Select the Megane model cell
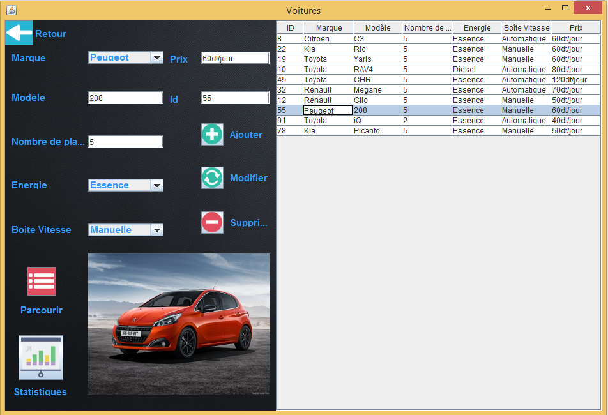The width and height of the screenshot is (608, 415). click(377, 89)
